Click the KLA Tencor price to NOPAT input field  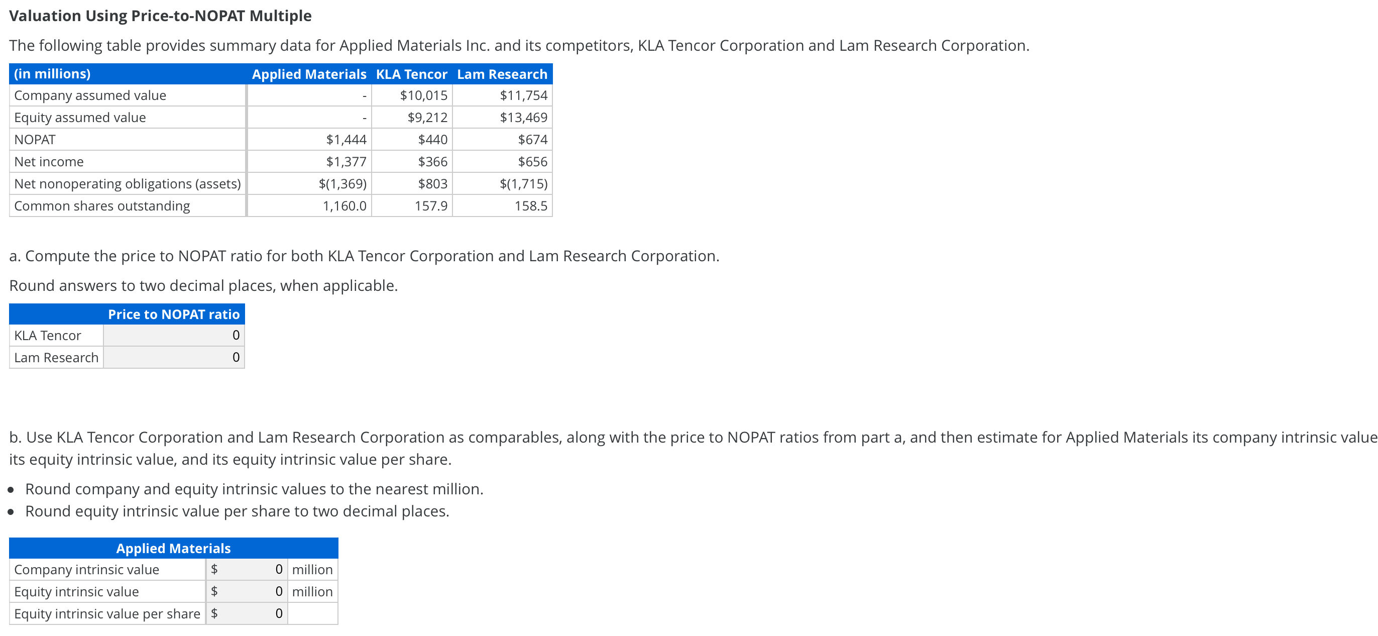[173, 335]
